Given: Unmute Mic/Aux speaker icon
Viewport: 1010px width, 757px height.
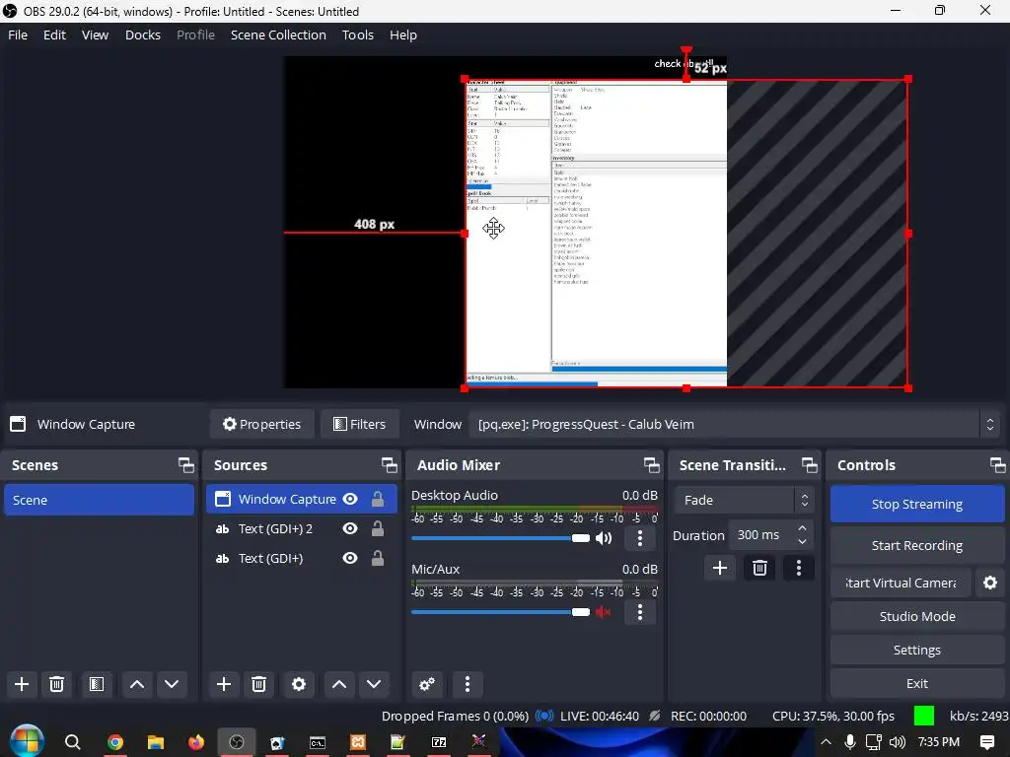Looking at the screenshot, I should [x=603, y=612].
